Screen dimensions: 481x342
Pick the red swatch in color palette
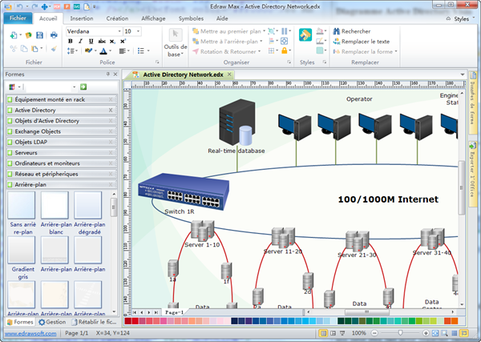135,321
